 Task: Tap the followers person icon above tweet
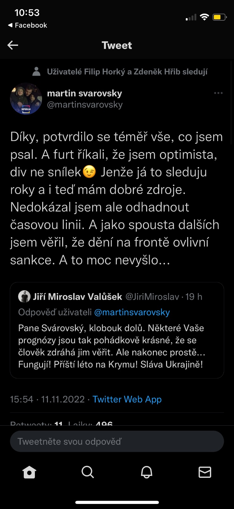click(36, 72)
